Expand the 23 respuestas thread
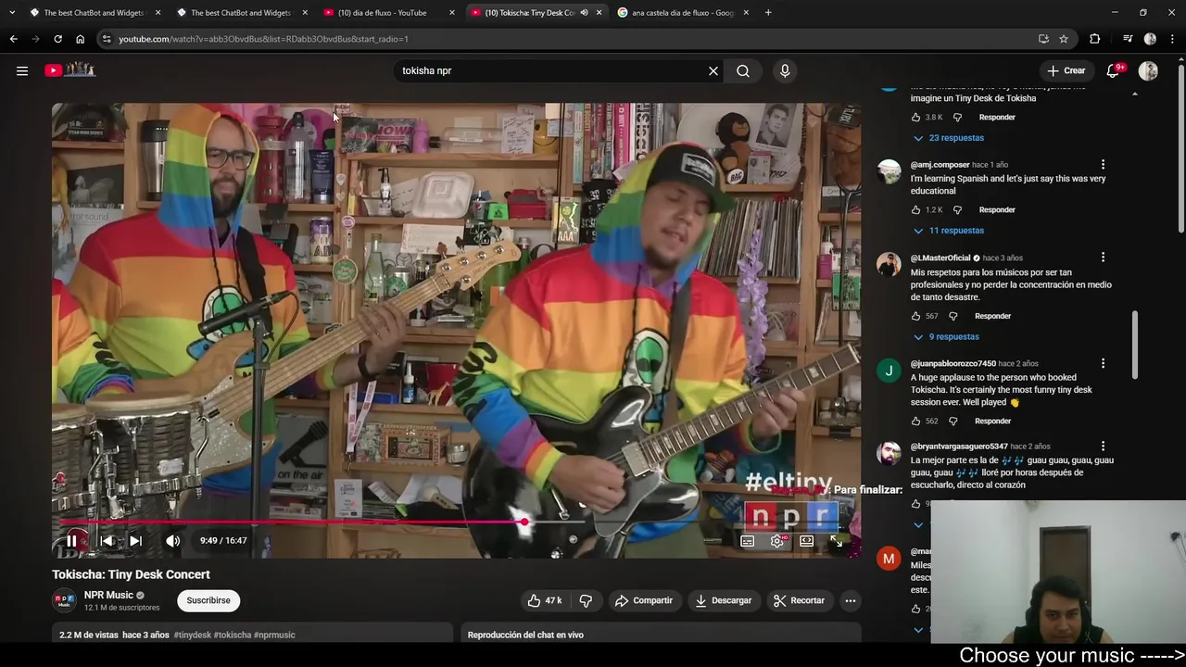 [948, 138]
